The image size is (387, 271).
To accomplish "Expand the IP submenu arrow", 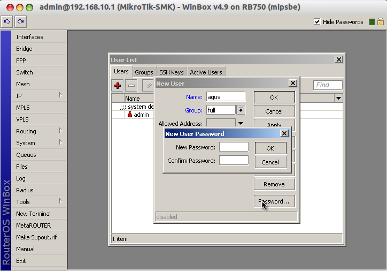I will pos(61,95).
